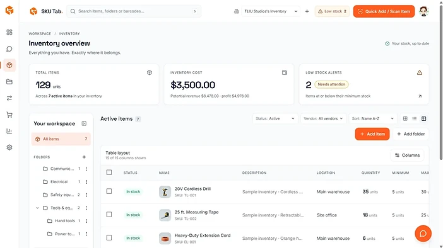Collapse the Your workspace panel icon
The width and height of the screenshot is (443, 248).
(84, 123)
